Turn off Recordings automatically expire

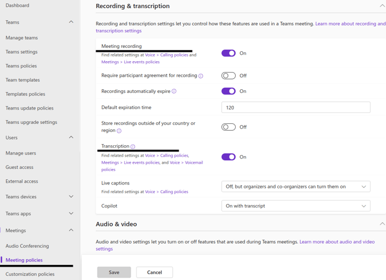coord(229,91)
